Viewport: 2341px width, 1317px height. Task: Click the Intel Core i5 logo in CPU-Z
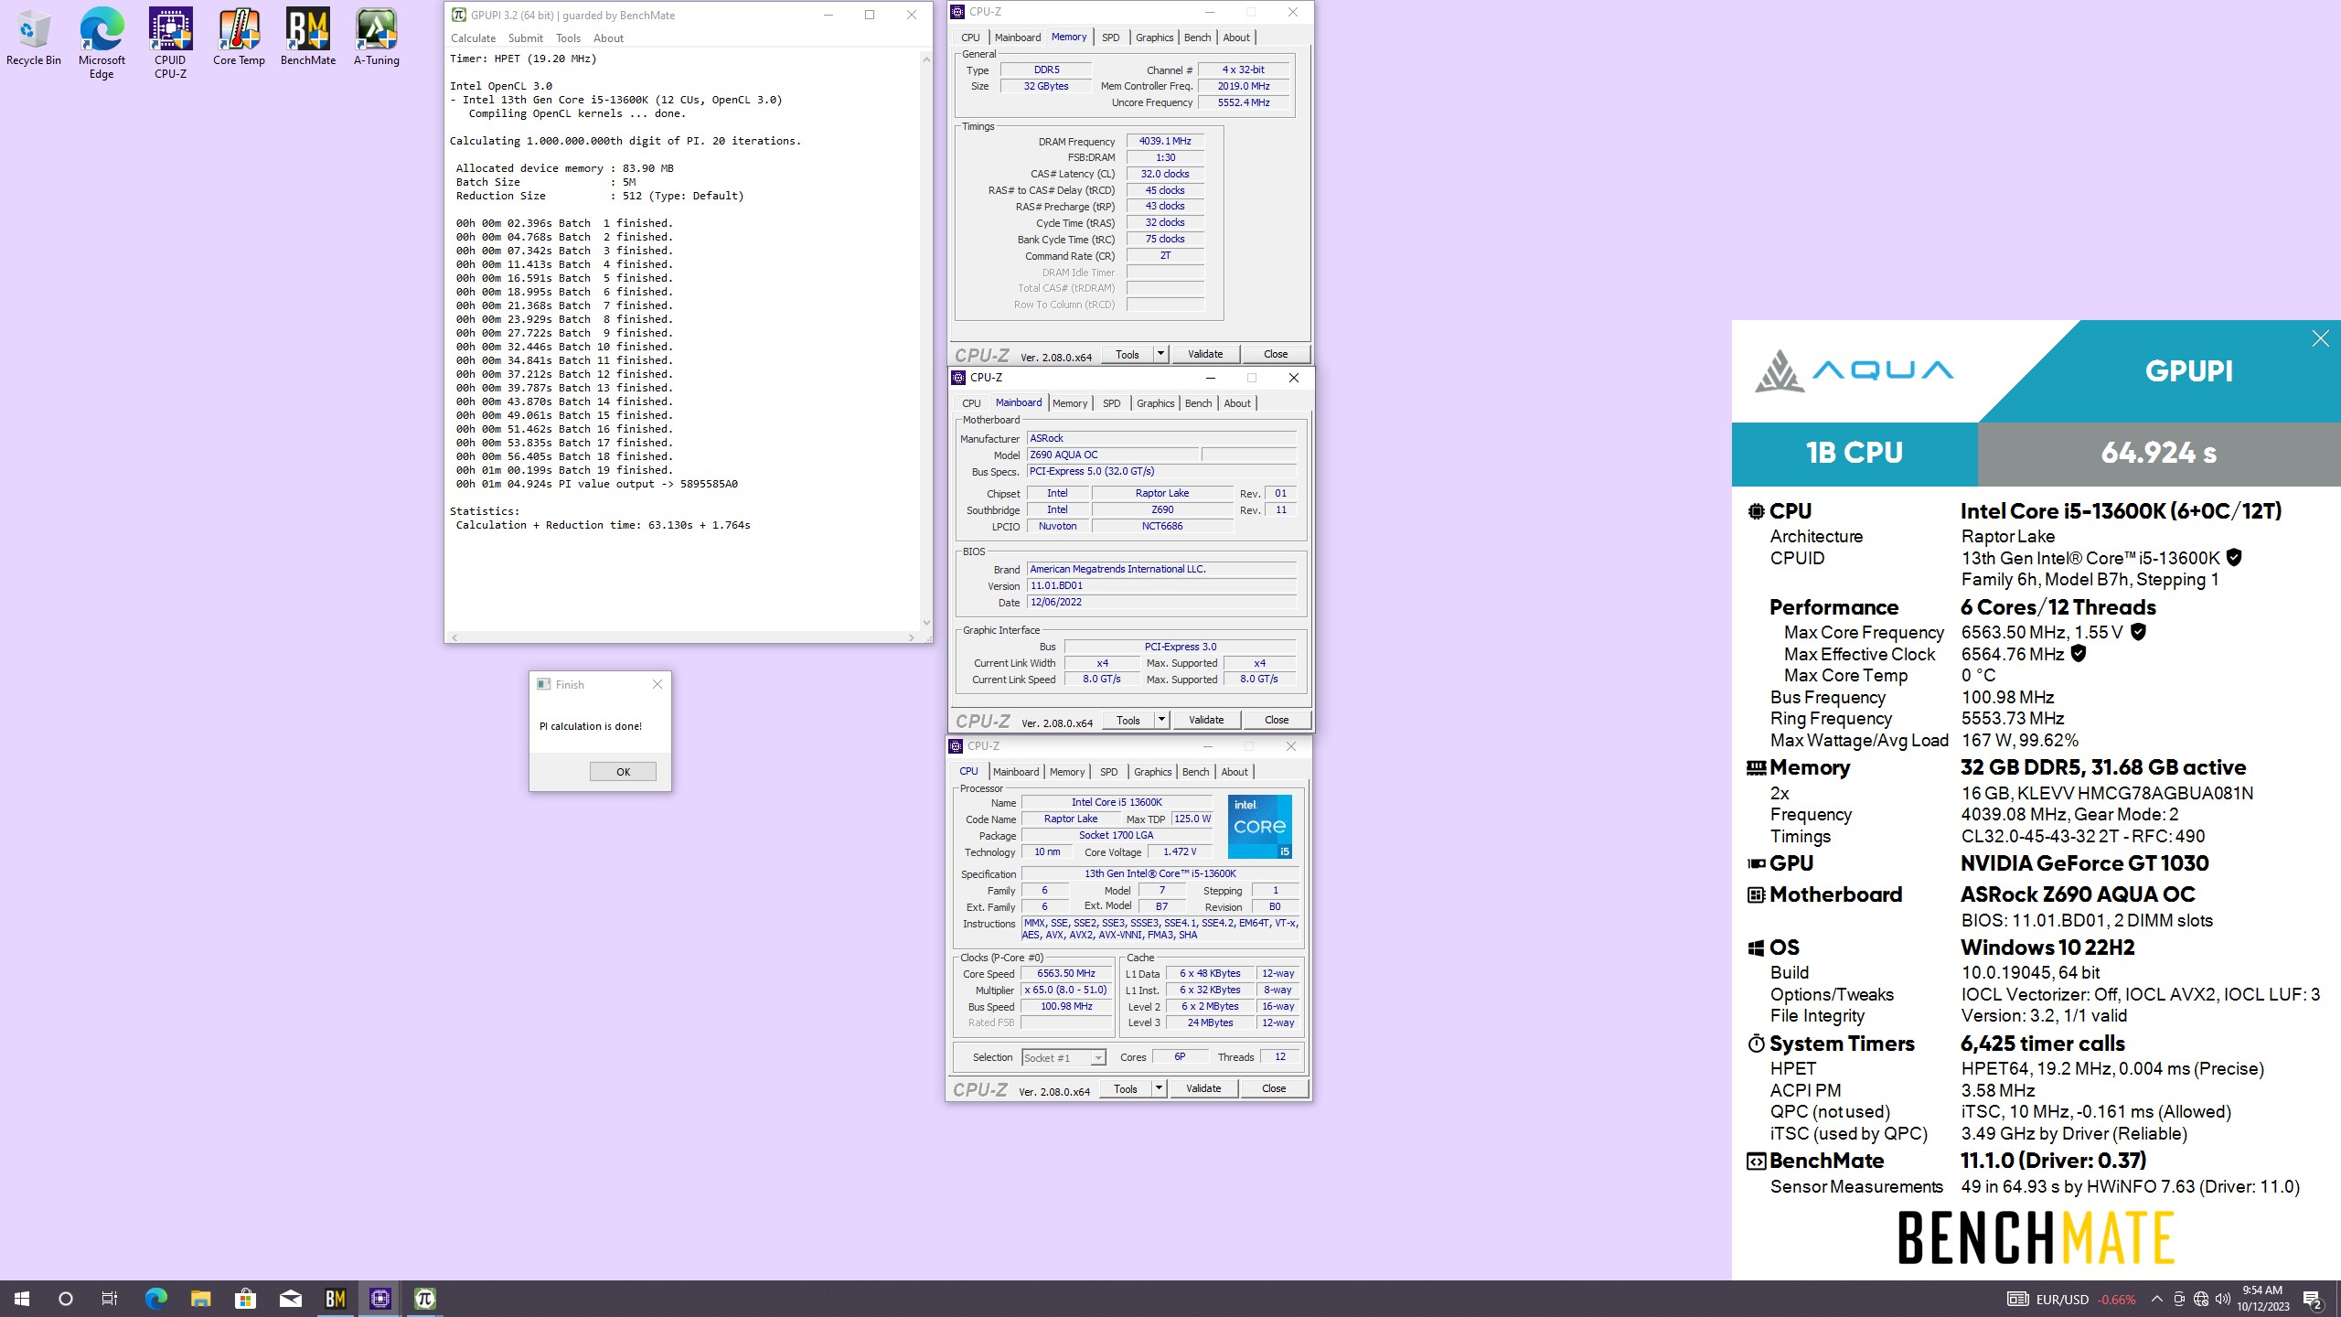click(x=1260, y=826)
